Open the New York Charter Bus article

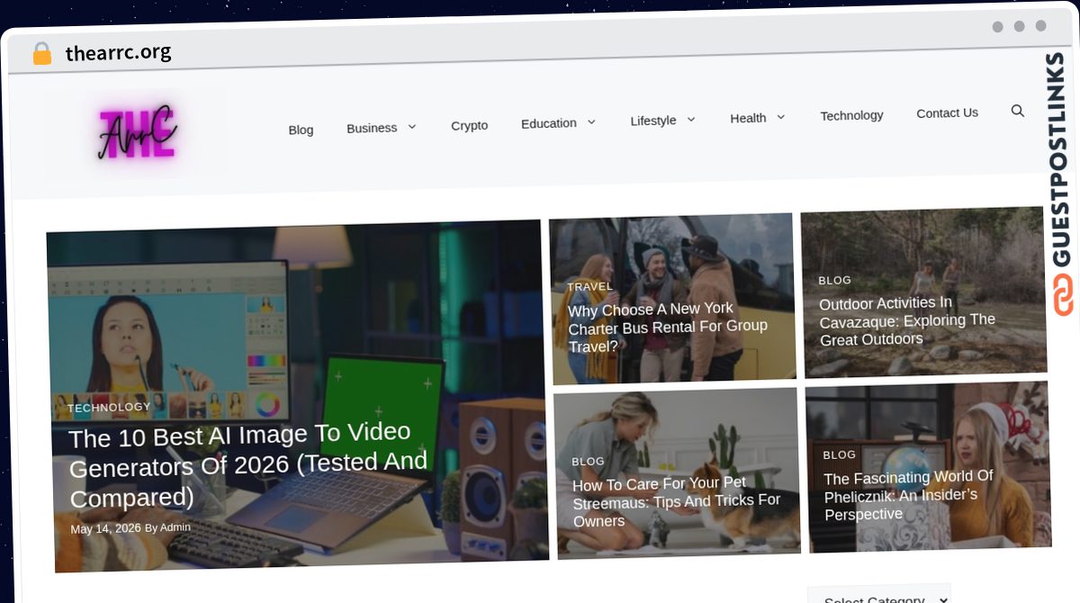(x=667, y=327)
